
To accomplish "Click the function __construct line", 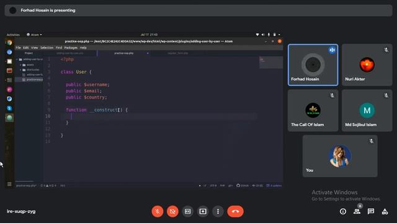I will [x=97, y=110].
